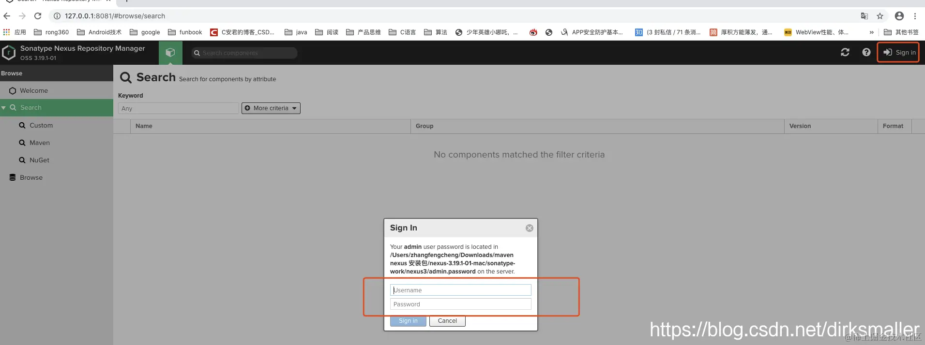Open Custom search item
This screenshot has width=925, height=345.
pyautogui.click(x=57, y=125)
